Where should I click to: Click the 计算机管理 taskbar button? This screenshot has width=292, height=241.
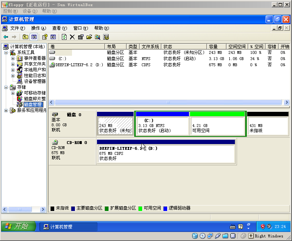[x=68, y=227]
